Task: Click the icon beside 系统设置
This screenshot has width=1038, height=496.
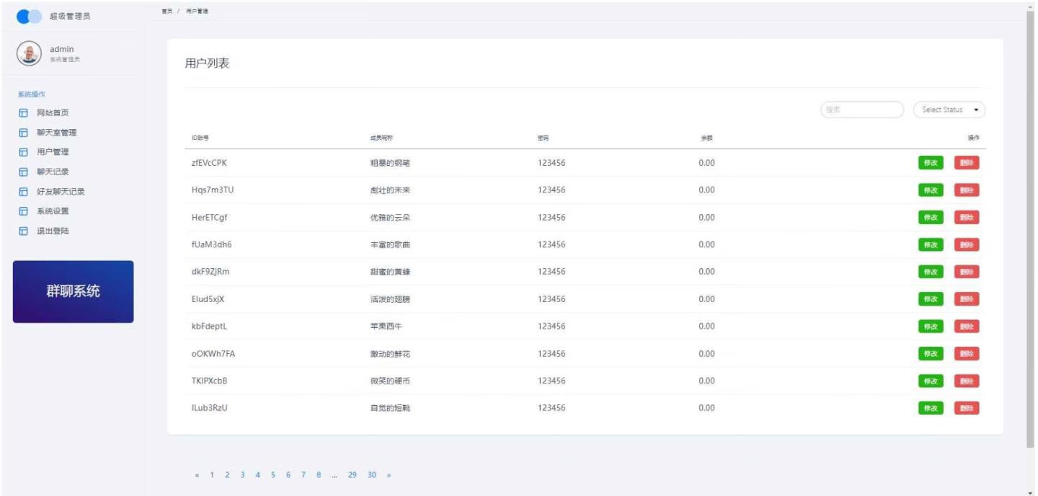Action: (24, 211)
